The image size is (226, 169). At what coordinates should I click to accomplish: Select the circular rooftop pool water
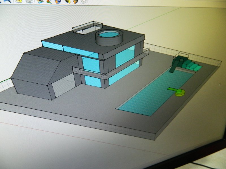point(109,35)
